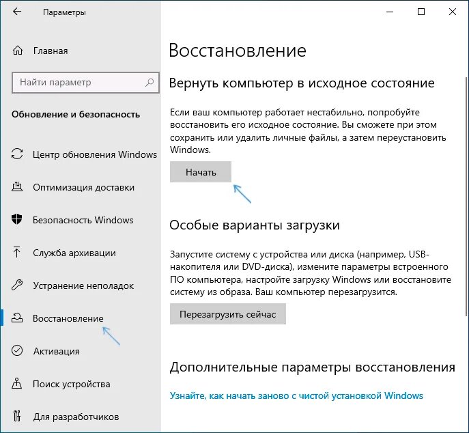
Task: Maximize the Параметры window
Action: click(x=421, y=12)
